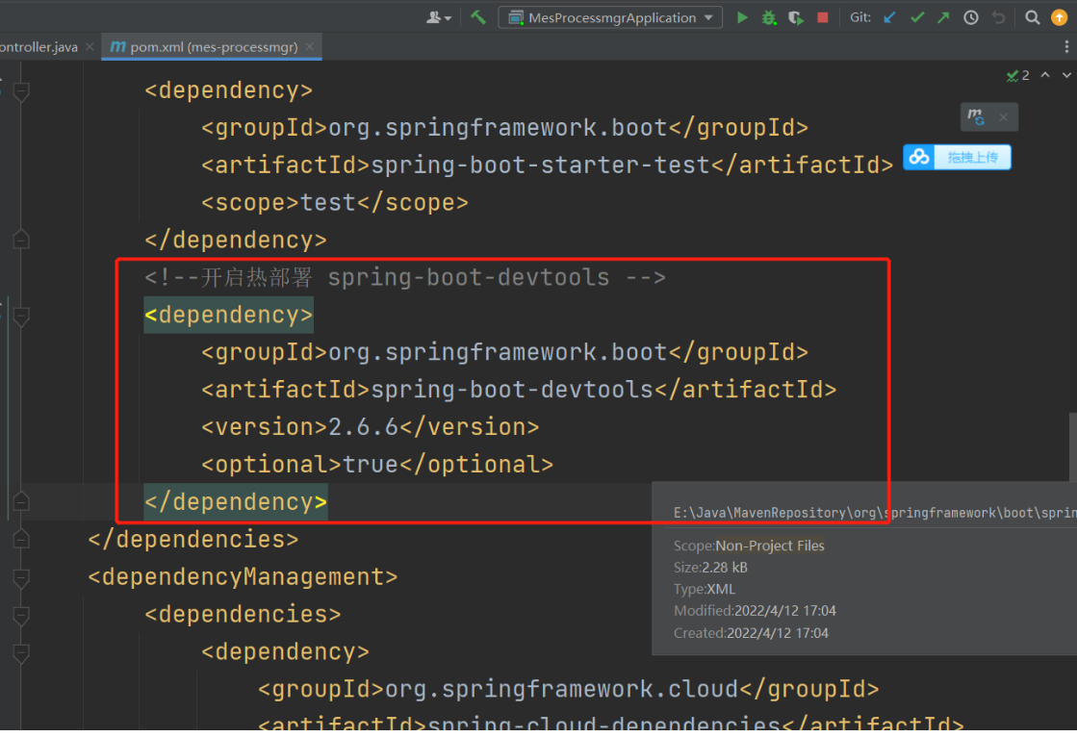This screenshot has height=737, width=1077.
Task: Open the user account dropdown in toolbar
Action: pyautogui.click(x=438, y=18)
